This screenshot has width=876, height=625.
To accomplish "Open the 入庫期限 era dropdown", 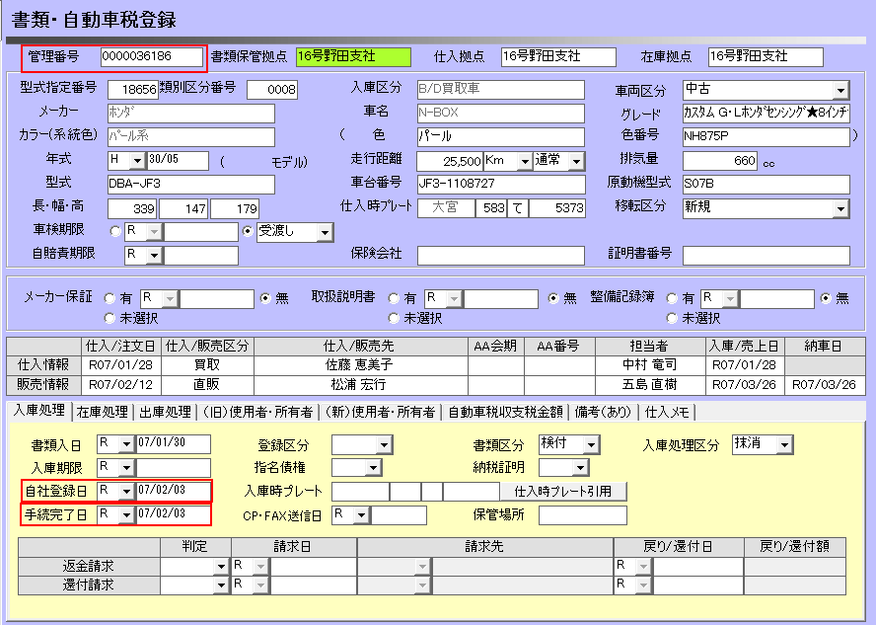I will pos(127,468).
